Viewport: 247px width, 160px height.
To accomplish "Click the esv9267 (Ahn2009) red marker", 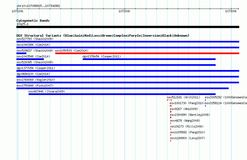I will click(x=171, y=112).
